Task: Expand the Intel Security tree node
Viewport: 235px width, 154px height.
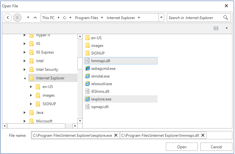Action: (25, 70)
